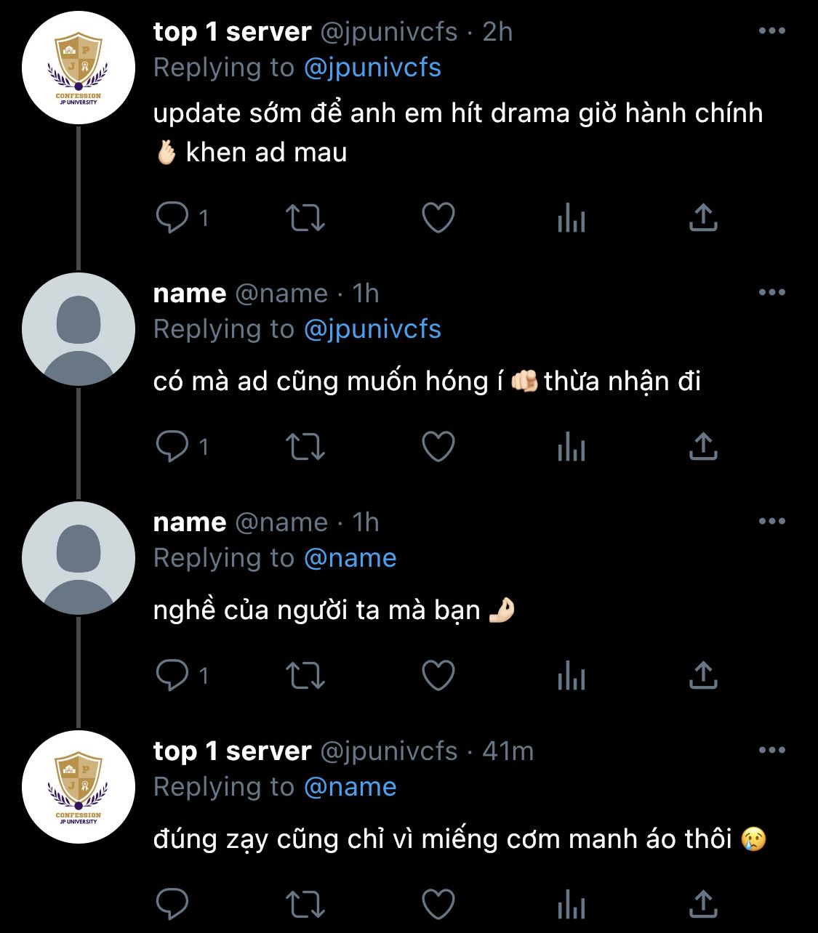Like the tweet 'update sớm để anh em'

coord(438,217)
